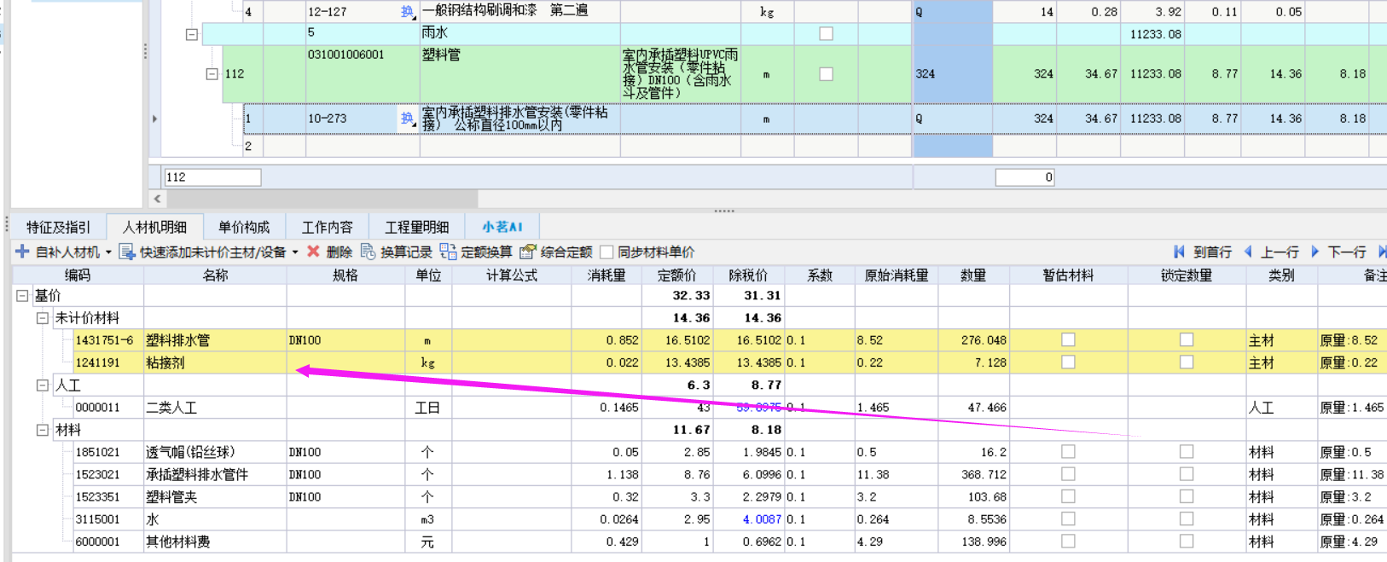Jump to first row with 到首行 icon

tap(1179, 252)
